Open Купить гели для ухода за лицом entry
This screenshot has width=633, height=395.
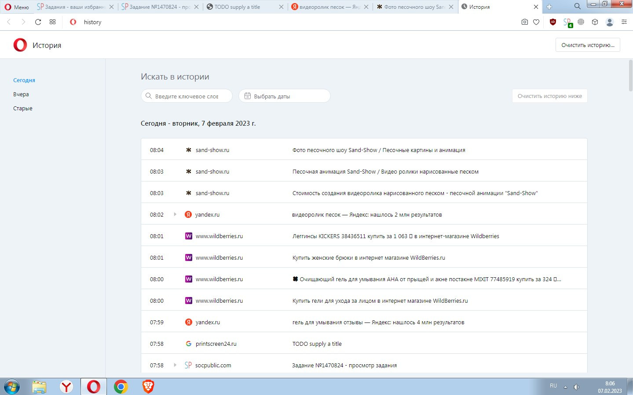[x=380, y=301]
